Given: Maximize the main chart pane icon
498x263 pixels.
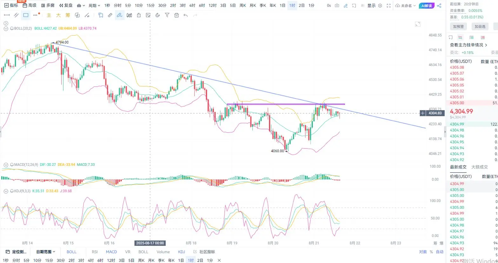Looking at the screenshot, I should coord(418,24).
